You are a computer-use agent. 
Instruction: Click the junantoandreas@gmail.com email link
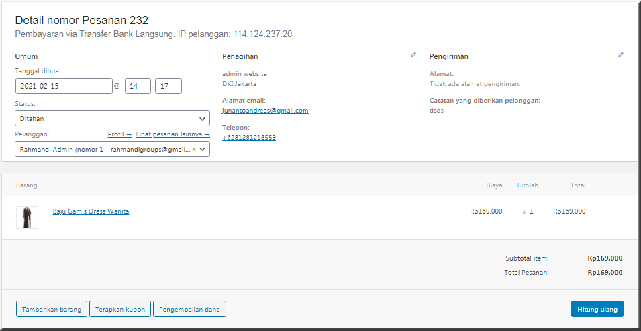coord(265,111)
